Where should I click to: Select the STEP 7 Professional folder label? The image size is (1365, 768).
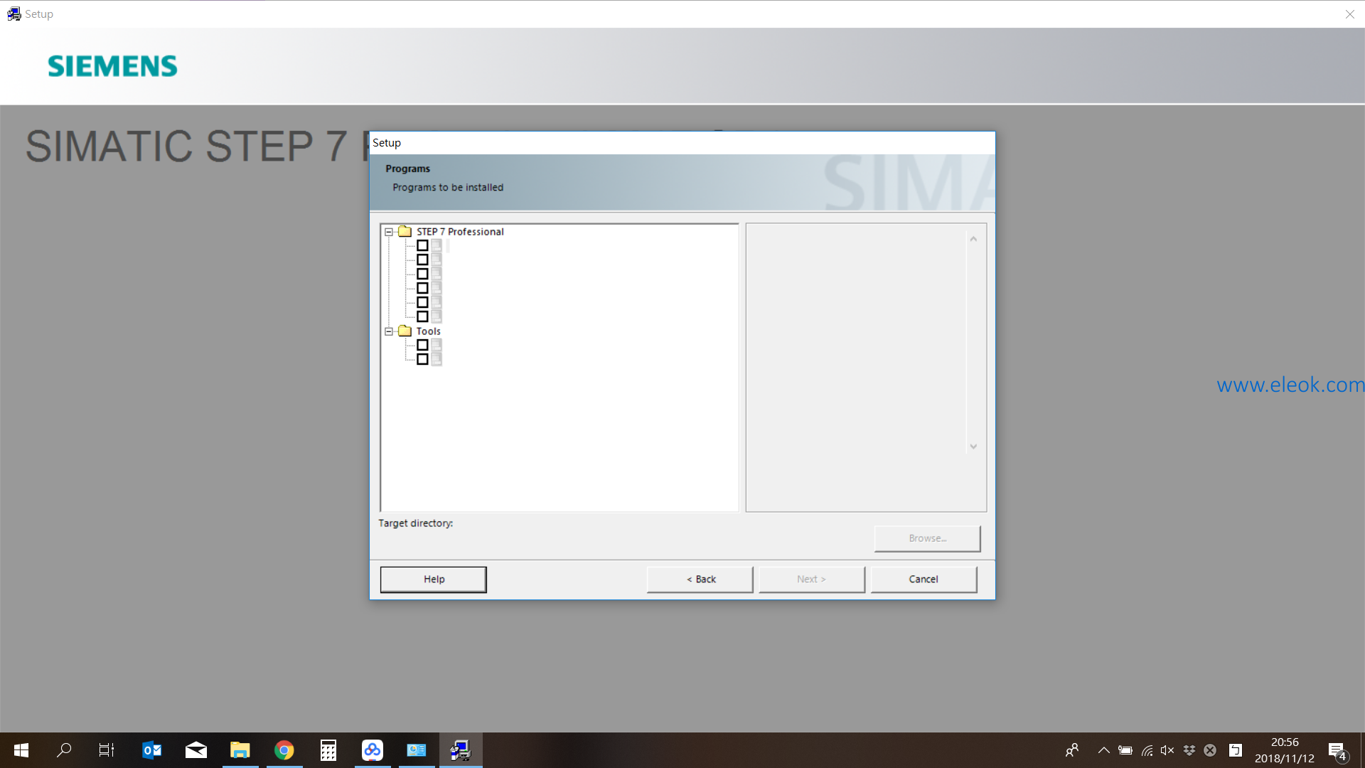(x=460, y=232)
